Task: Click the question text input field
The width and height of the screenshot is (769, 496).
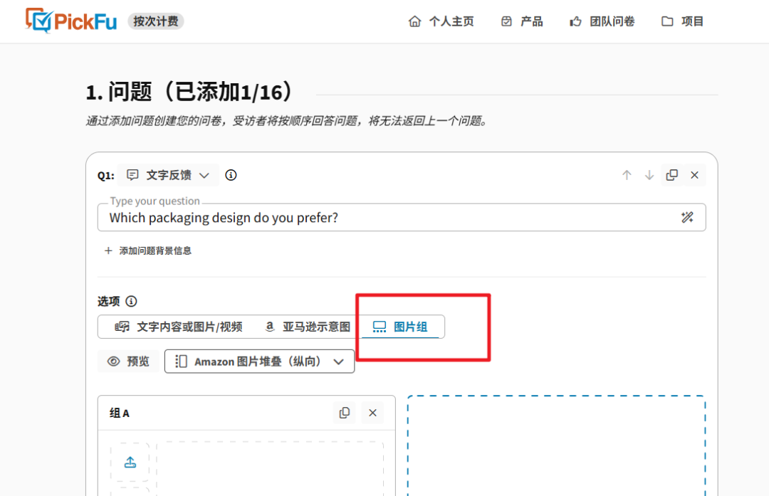Action: 356,217
